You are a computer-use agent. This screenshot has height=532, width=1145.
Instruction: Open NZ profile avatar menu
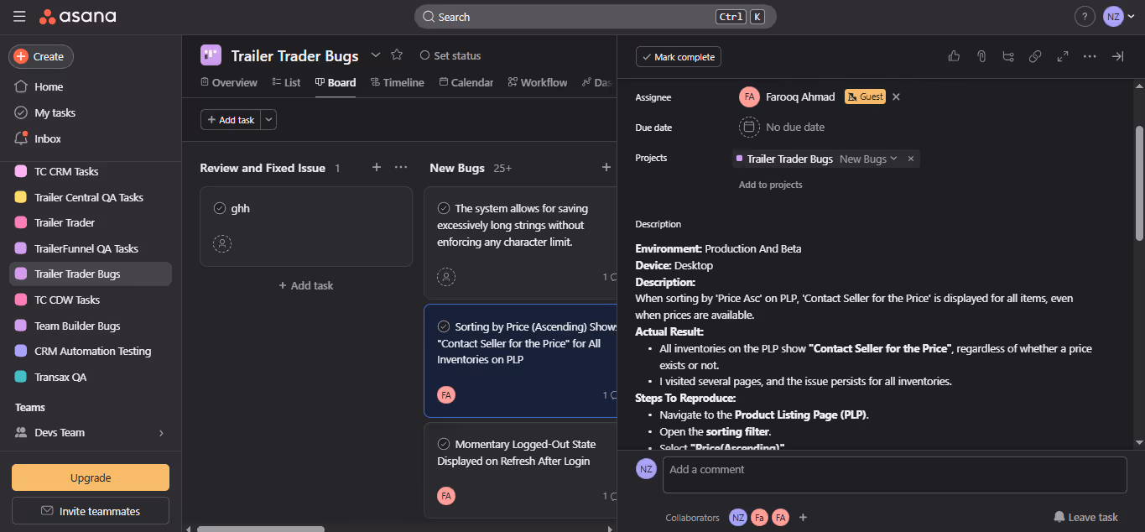[1113, 17]
